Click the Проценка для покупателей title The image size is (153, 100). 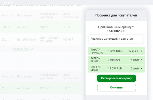tap(116, 15)
